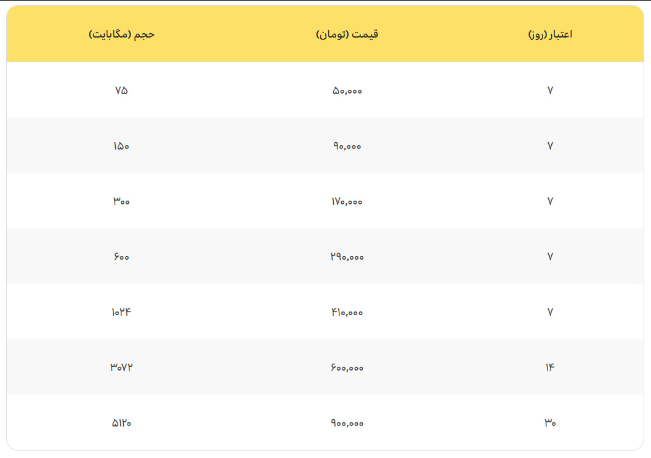The image size is (651, 458).
Task: Click the اعتبار (روز) column header
Action: pos(550,34)
